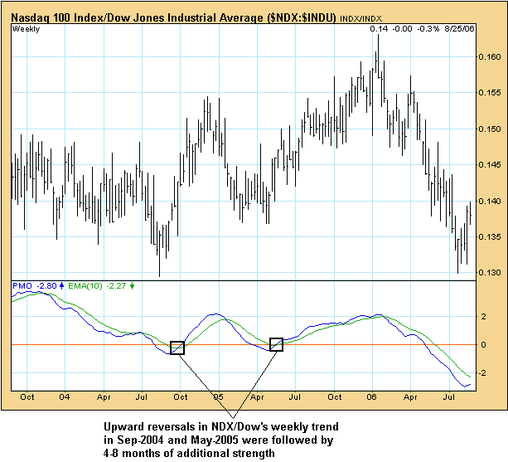Select the PMO indicator label
Image resolution: width=508 pixels, height=462 pixels.
(22, 286)
